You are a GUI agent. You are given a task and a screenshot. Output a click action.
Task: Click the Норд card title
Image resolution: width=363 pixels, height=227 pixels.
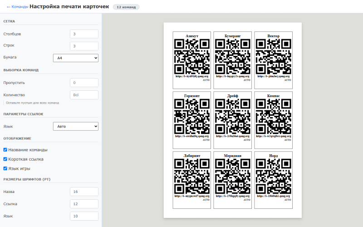point(274,156)
